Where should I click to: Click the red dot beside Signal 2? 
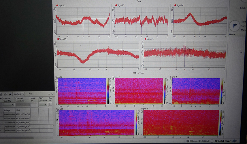pos(58,5)
